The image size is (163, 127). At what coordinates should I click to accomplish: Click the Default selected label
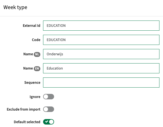tap(27, 122)
